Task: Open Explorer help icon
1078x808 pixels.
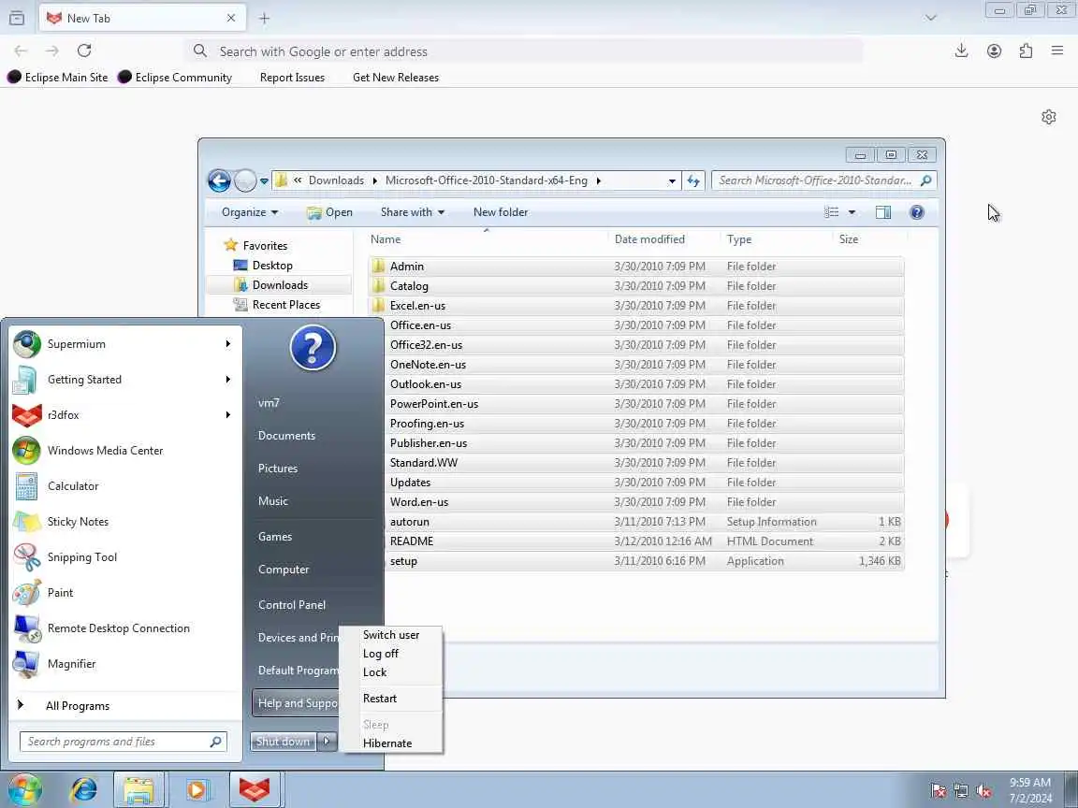Action: (916, 212)
